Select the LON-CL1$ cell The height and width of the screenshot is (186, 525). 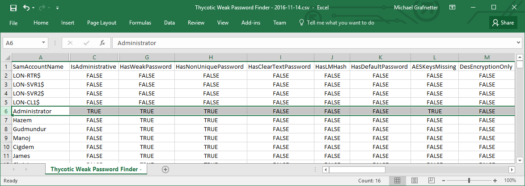tap(41, 102)
